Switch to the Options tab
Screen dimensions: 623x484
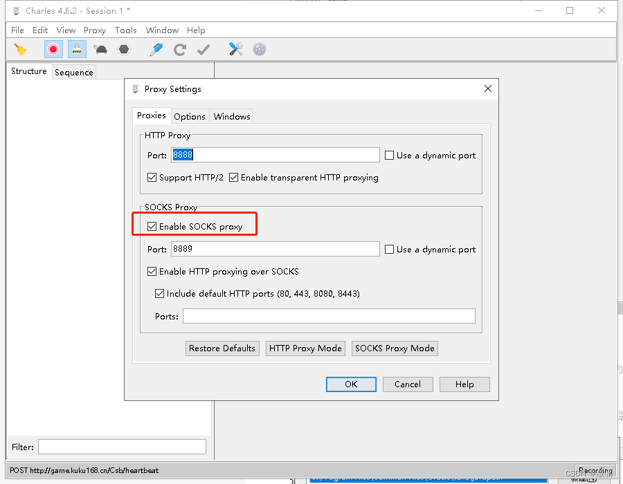click(x=190, y=117)
